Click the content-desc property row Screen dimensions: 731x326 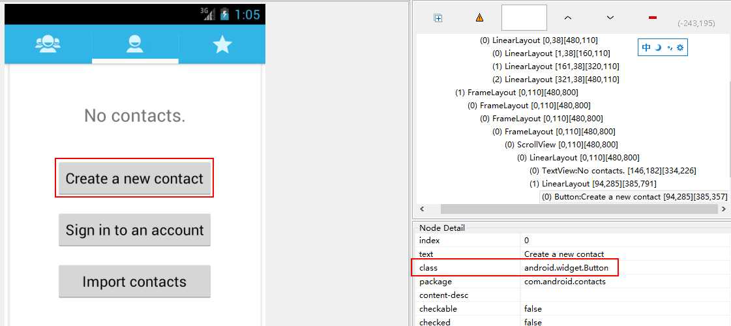point(571,295)
